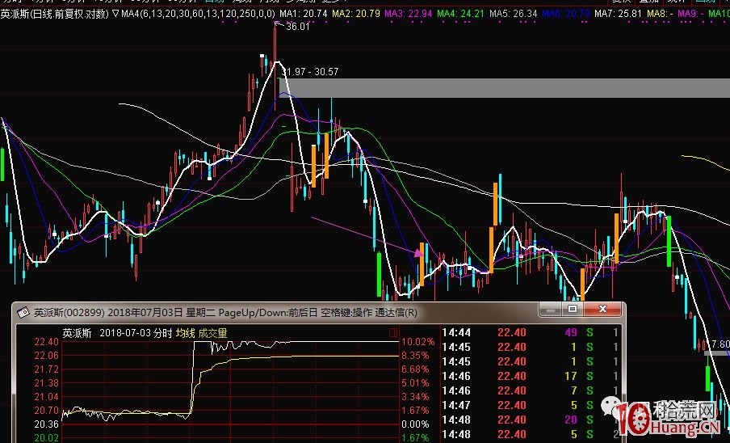Toggle the 成交量 legend label

pyautogui.click(x=212, y=333)
